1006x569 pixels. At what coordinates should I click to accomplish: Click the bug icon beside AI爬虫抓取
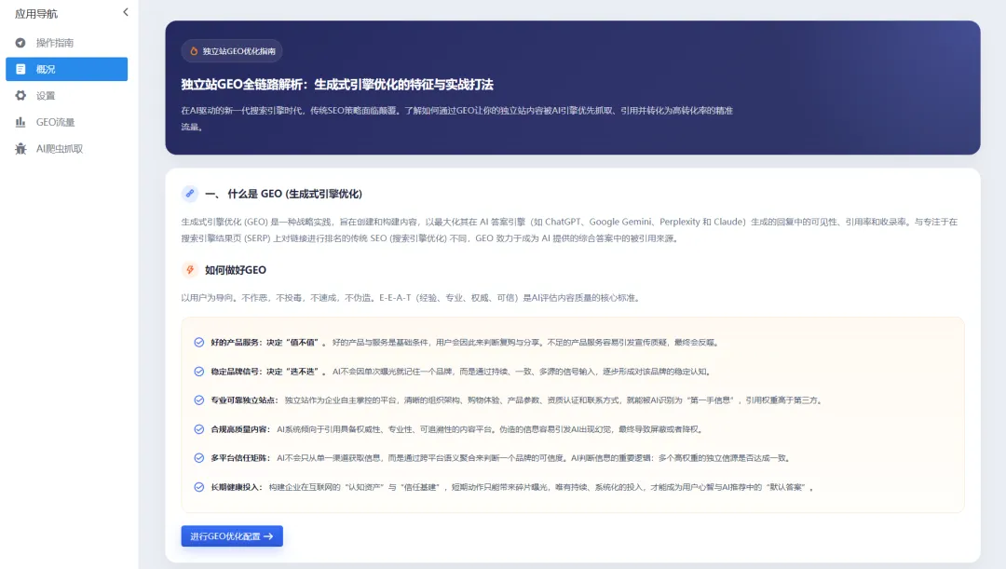(x=20, y=149)
